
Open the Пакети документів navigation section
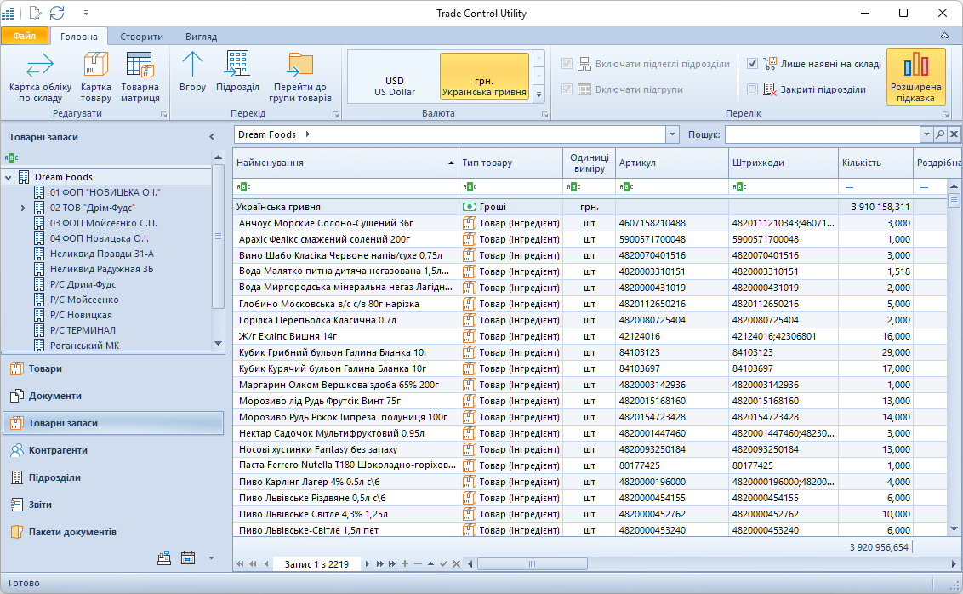coord(114,532)
